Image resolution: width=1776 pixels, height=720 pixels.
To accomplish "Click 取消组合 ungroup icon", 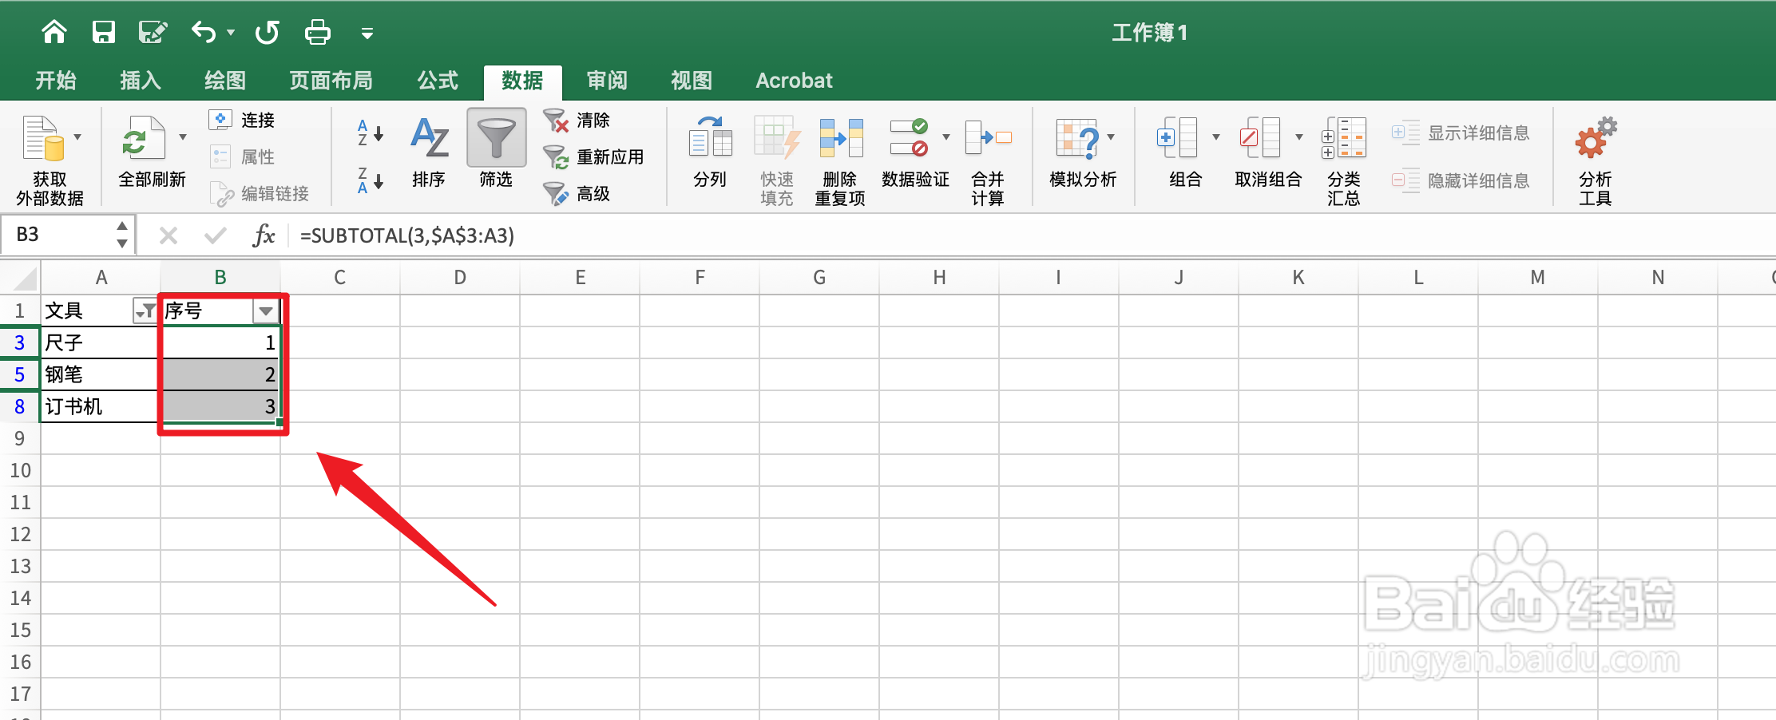I will (1260, 138).
